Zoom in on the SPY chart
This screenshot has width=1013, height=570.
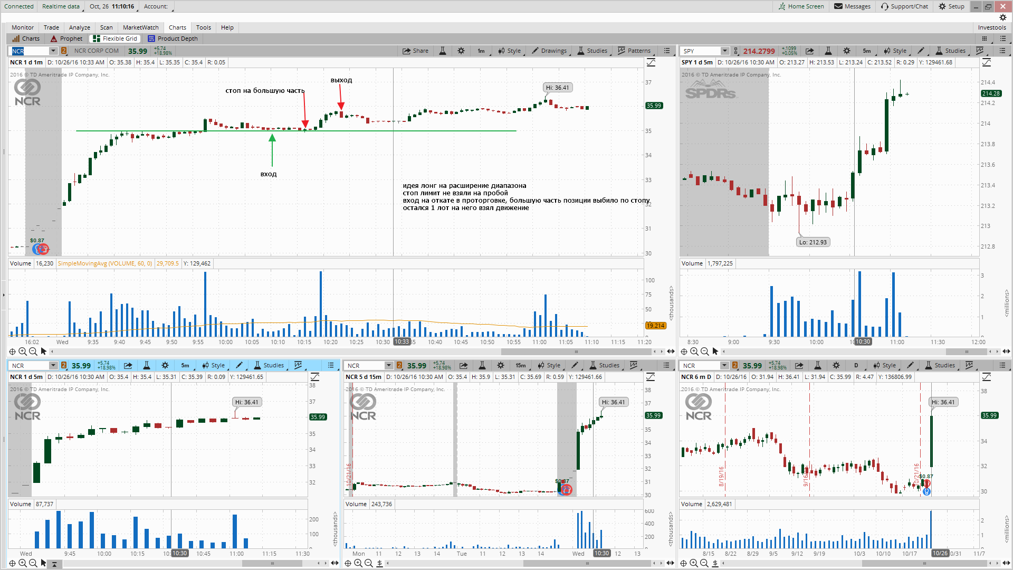[x=694, y=351]
